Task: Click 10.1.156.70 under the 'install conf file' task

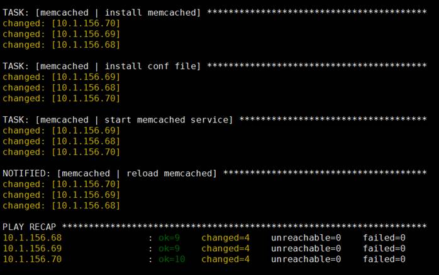Action: point(86,99)
